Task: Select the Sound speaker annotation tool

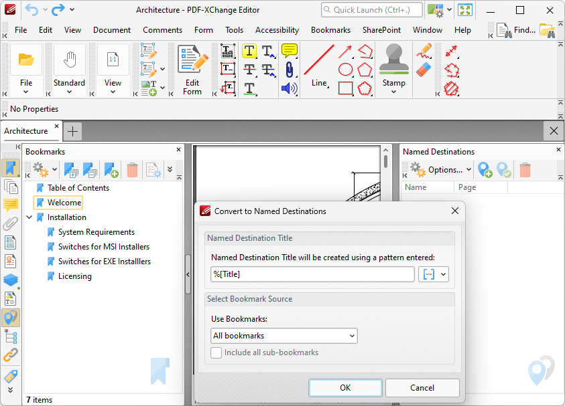Action: point(290,88)
